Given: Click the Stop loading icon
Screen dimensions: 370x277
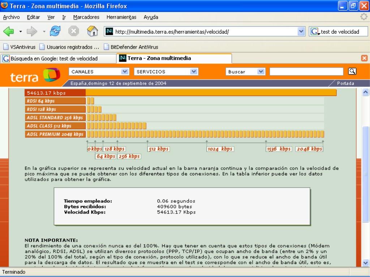Looking at the screenshot, I should point(74,32).
